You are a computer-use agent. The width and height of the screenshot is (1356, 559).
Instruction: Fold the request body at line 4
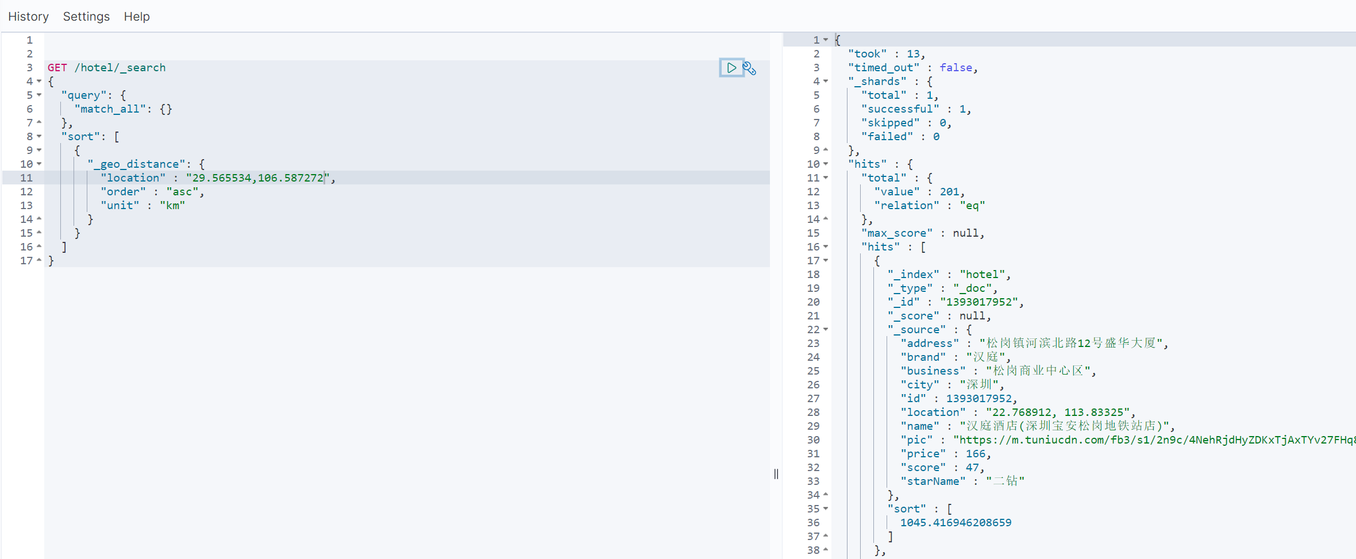pos(39,81)
